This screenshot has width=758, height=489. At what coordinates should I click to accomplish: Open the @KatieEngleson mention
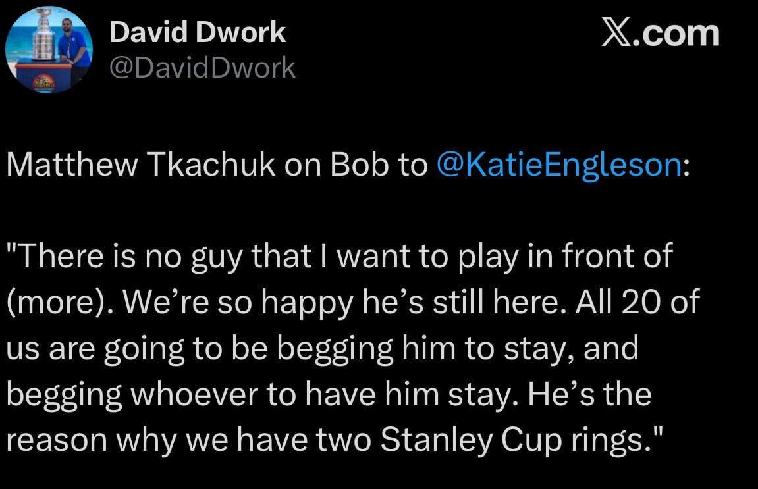559,165
